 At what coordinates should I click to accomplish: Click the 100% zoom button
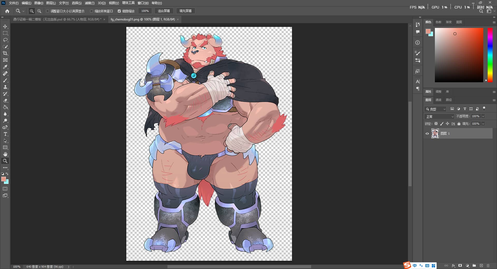[x=145, y=11]
